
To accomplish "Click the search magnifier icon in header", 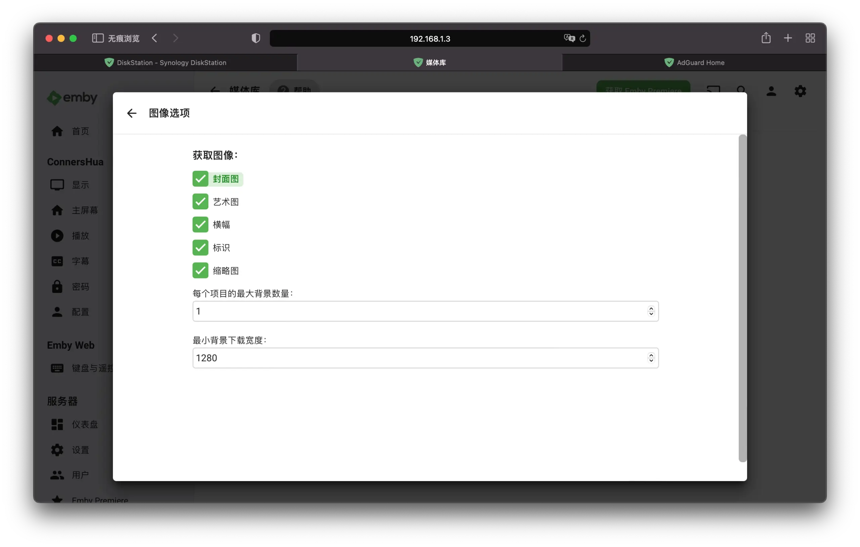I will click(741, 89).
